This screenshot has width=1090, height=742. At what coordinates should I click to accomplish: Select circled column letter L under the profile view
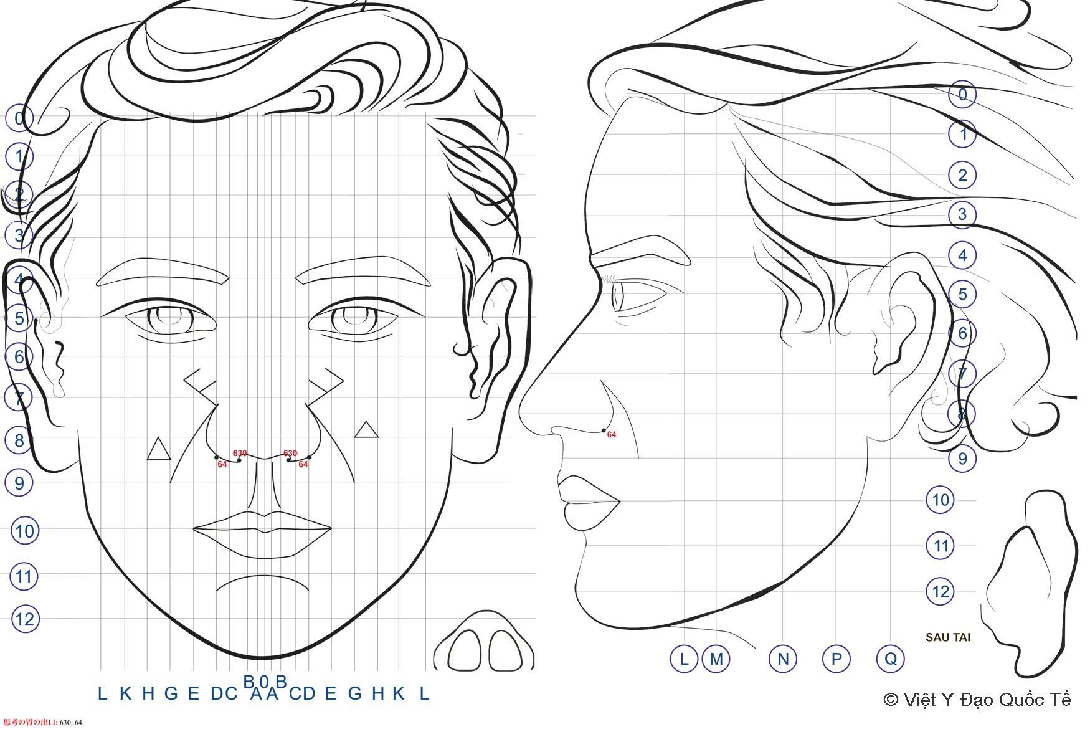click(x=684, y=659)
